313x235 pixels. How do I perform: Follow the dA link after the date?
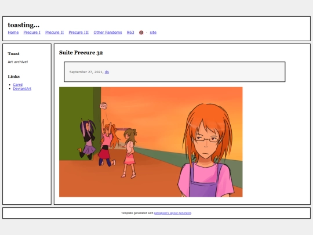pos(107,72)
